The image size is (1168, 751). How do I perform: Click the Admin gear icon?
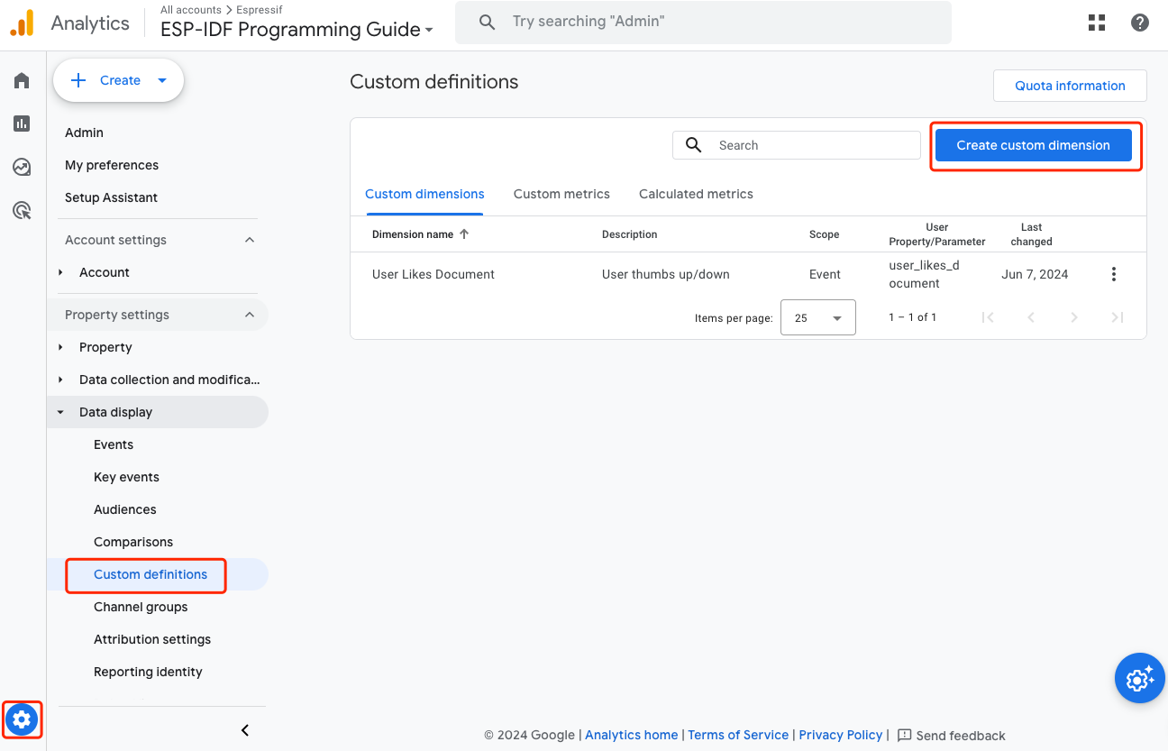tap(22, 719)
